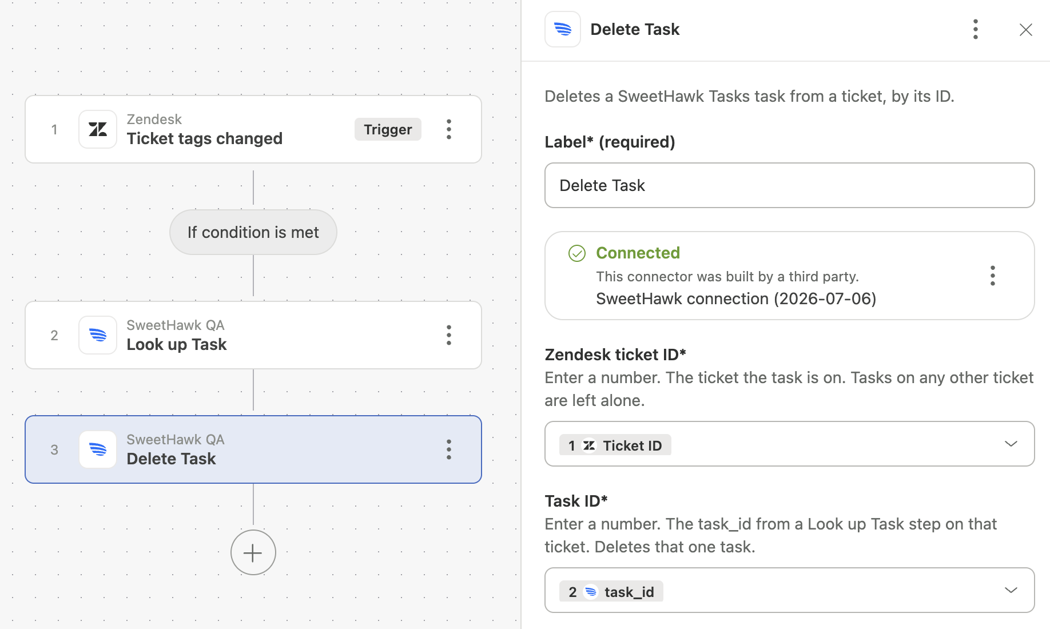Click the SweetHawk icon on Delete Task step
This screenshot has height=629, width=1050.
pos(98,449)
